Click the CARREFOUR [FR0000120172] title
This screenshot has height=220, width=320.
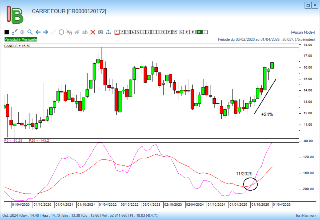[x=69, y=11]
